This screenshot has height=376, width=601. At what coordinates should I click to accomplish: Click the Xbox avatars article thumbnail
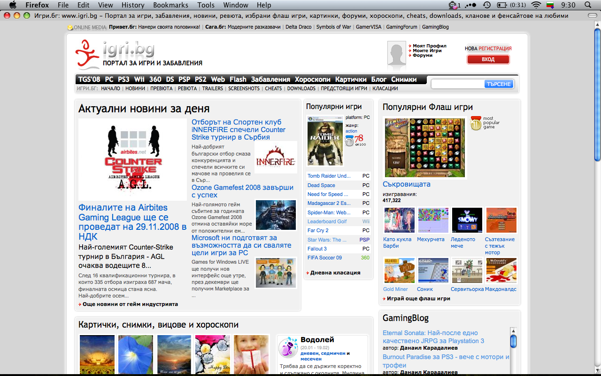click(276, 273)
